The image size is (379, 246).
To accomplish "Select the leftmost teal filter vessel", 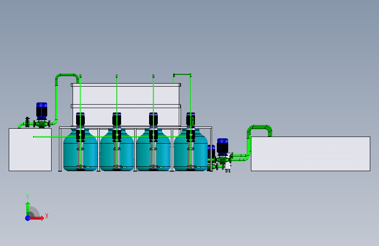I will (70, 152).
